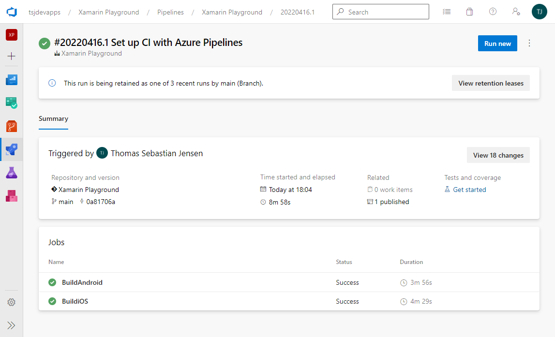This screenshot has width=555, height=337.
Task: Open more actions menu beside Run new
Action: 529,44
